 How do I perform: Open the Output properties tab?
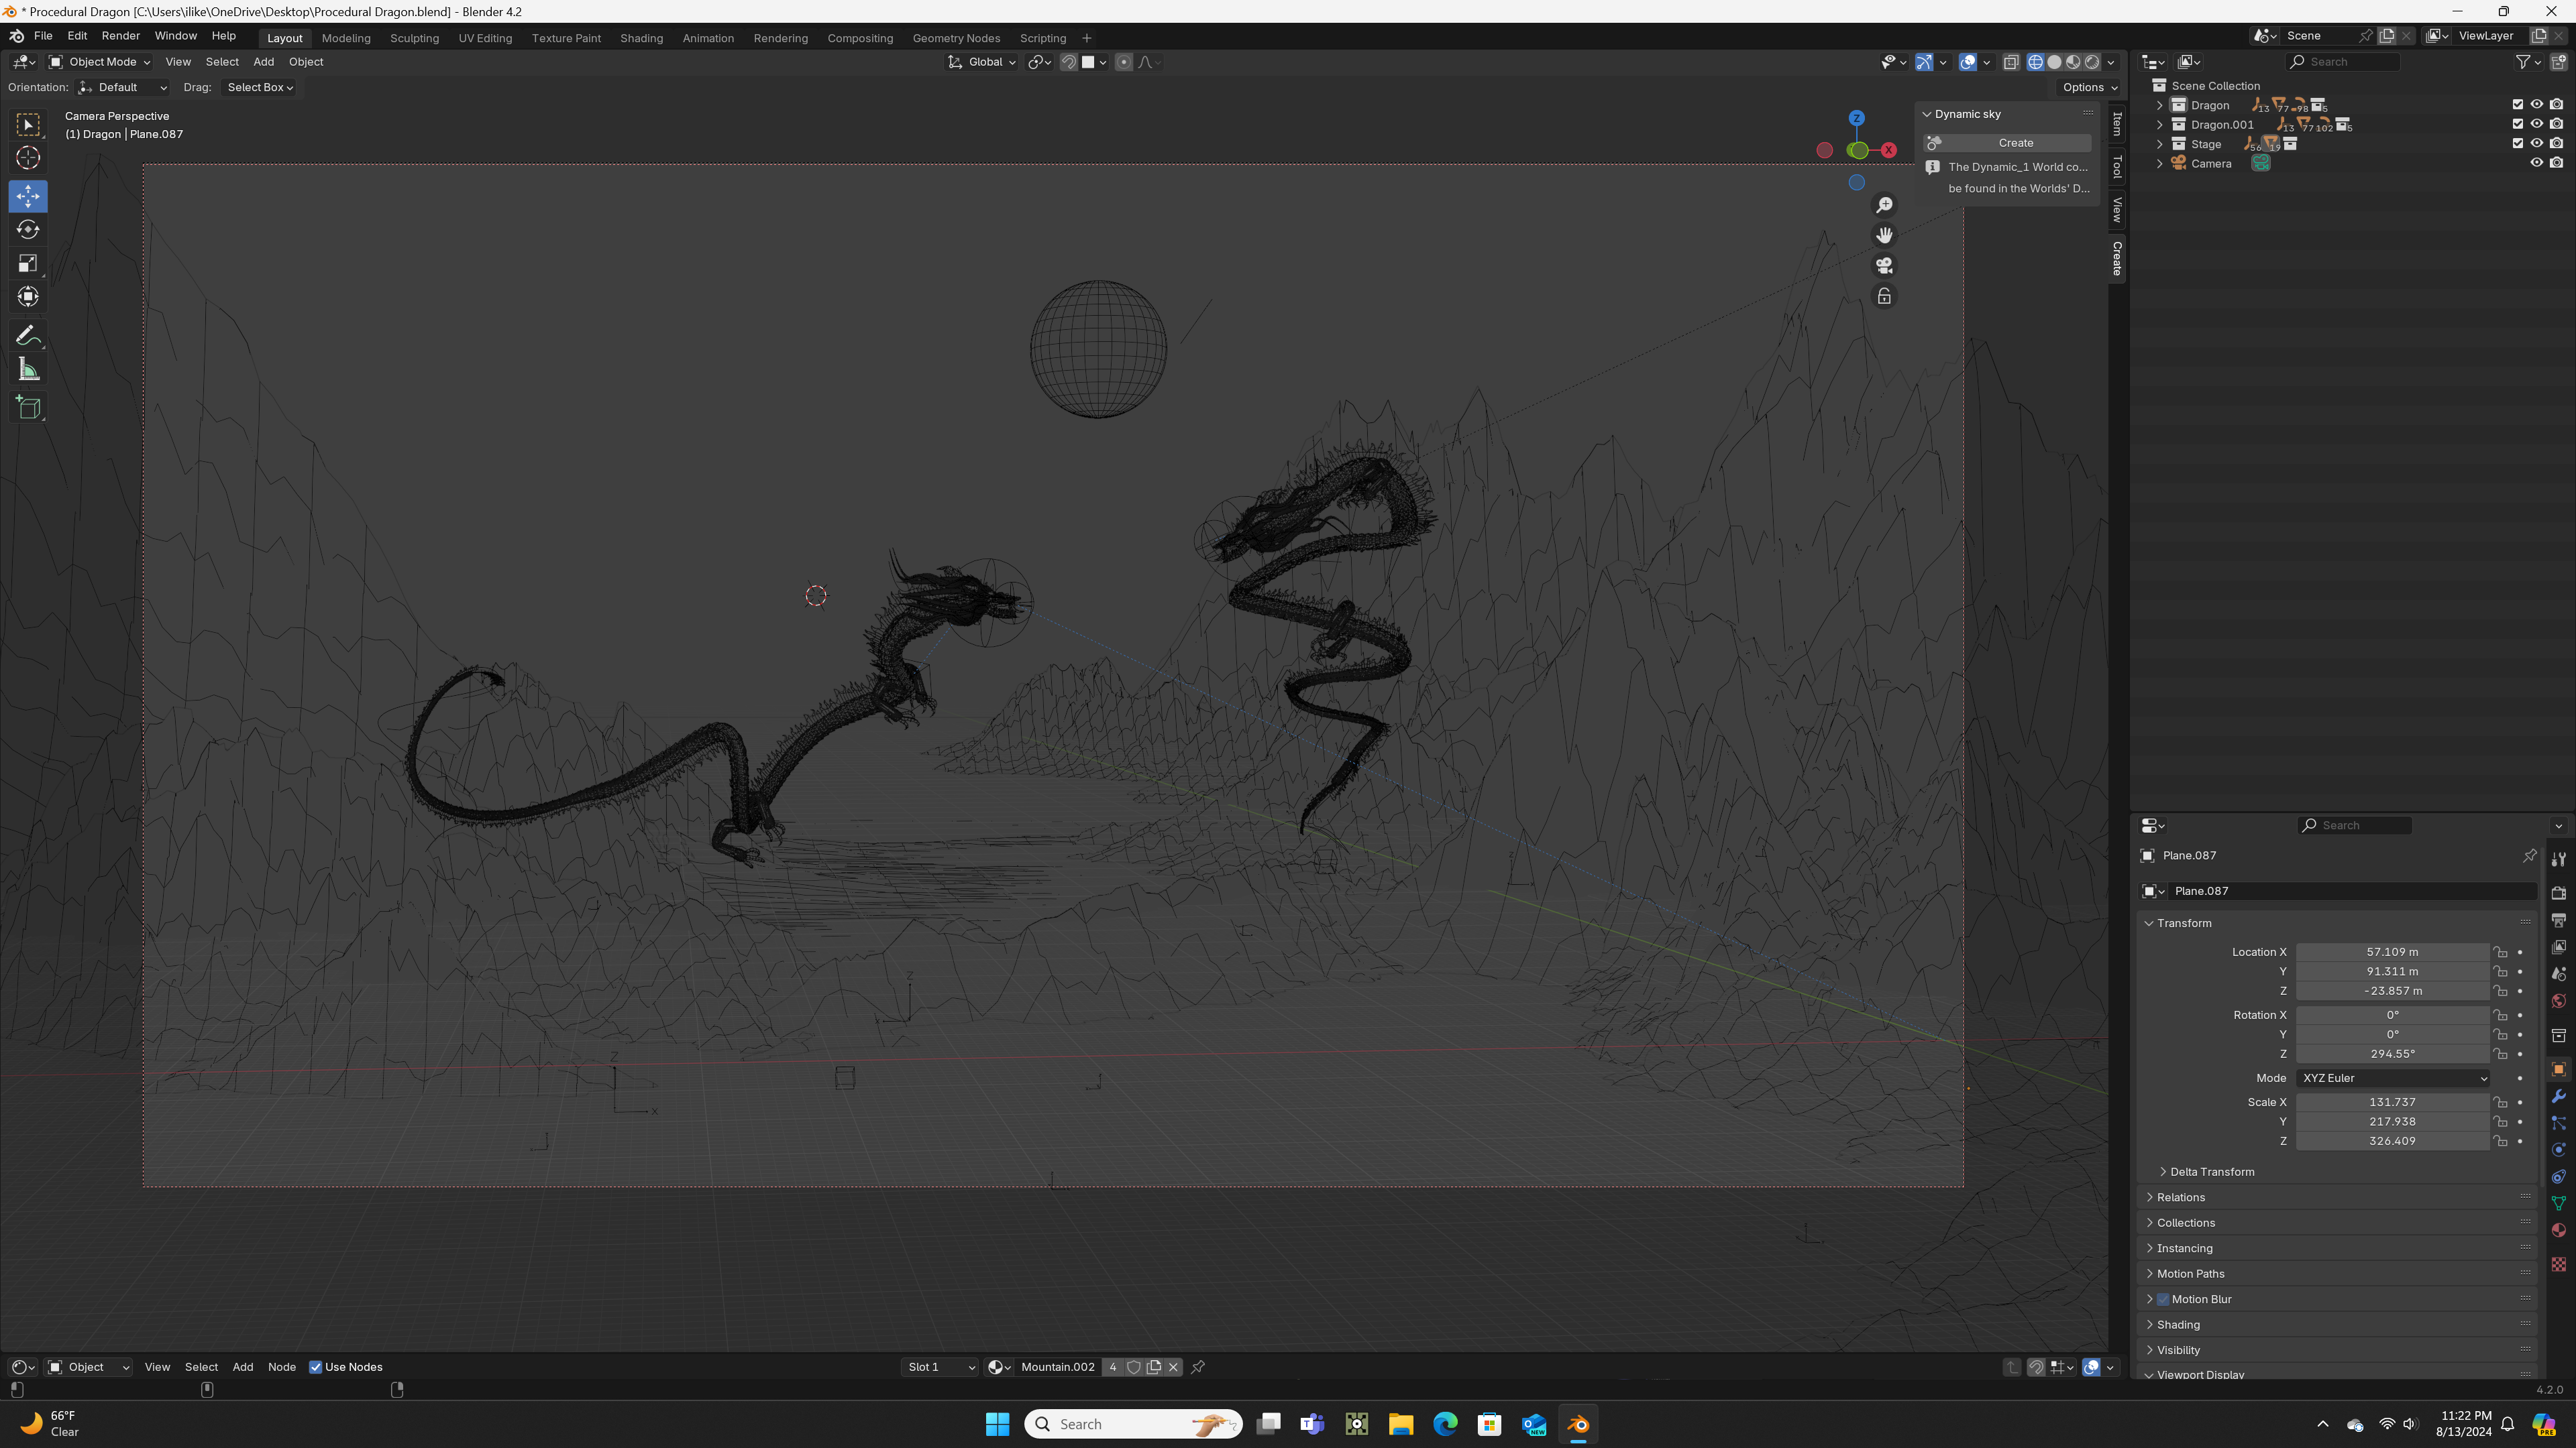(2559, 919)
